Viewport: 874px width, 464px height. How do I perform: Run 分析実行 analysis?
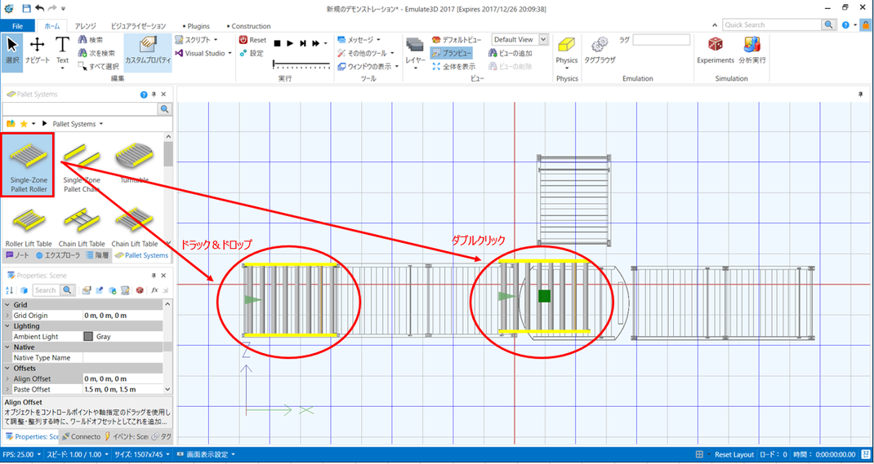(752, 50)
